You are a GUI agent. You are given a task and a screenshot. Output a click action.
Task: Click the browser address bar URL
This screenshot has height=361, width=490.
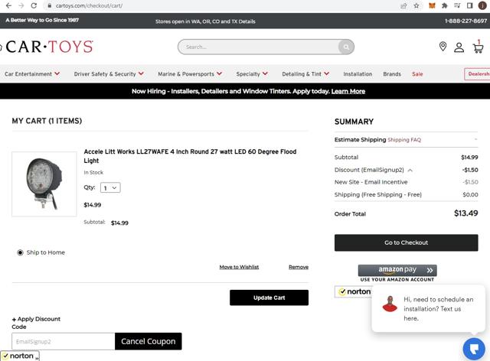[89, 5]
